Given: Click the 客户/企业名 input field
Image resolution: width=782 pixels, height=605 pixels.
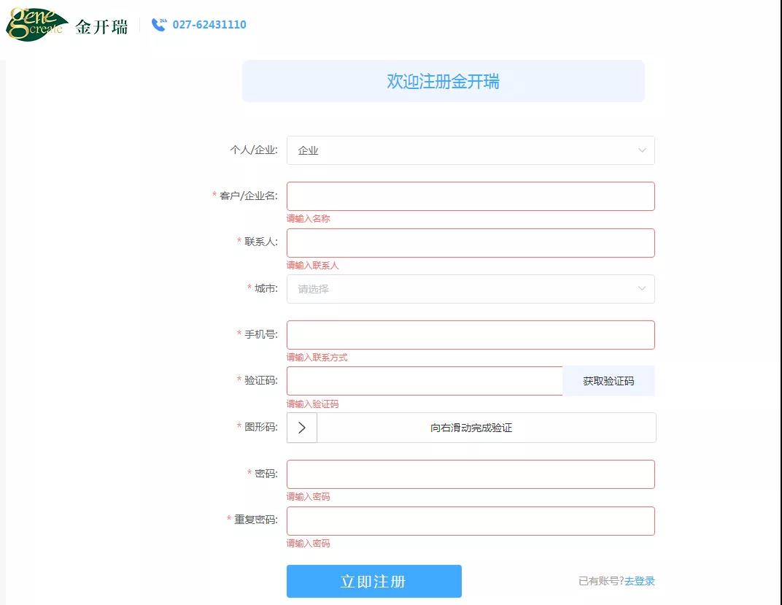Looking at the screenshot, I should point(471,196).
